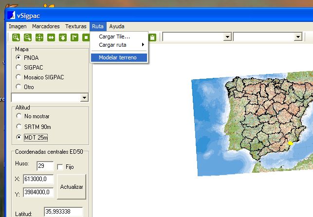
Task: Enable the Fijo checkbox
Action: tap(60, 167)
